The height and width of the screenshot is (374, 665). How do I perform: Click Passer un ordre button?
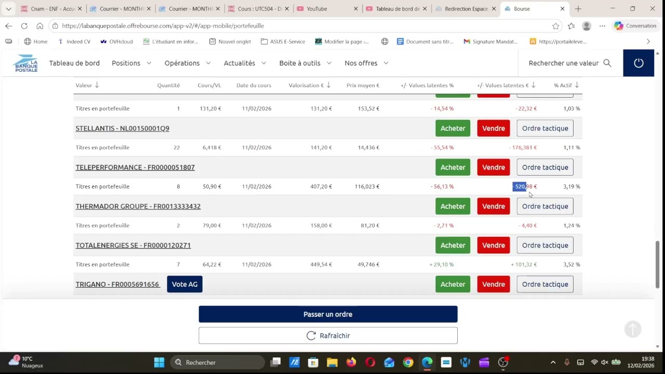pos(328,314)
